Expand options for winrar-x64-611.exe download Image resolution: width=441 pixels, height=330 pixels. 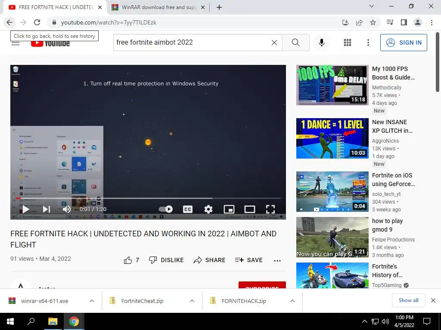[92, 301]
